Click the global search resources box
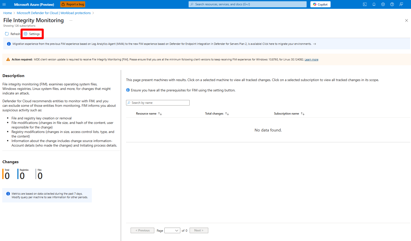 (247, 4)
